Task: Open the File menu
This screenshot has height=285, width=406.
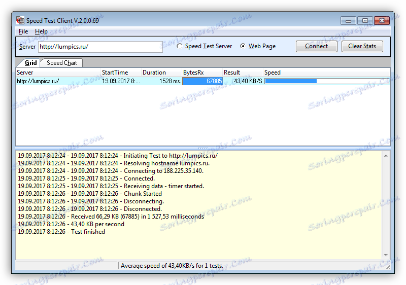Action: [23, 31]
